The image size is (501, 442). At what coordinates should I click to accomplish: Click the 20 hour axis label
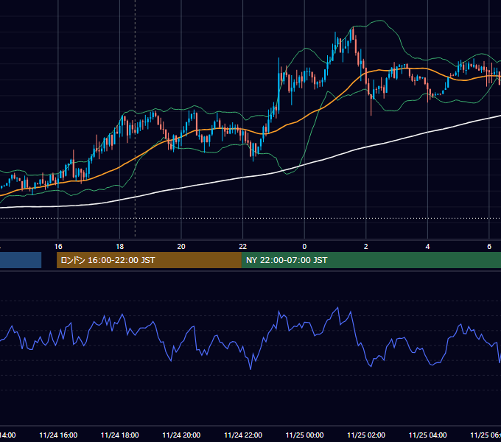coord(181,247)
